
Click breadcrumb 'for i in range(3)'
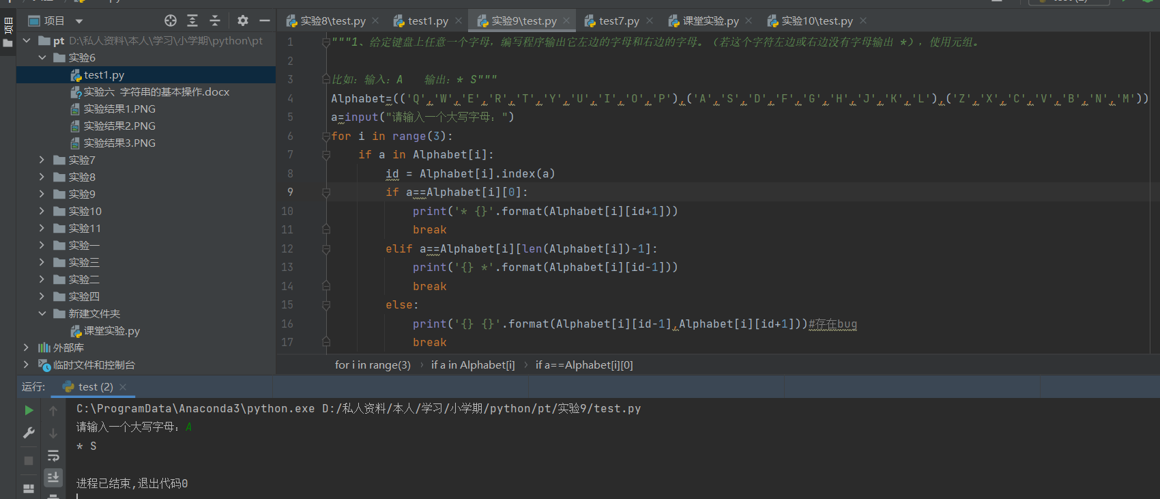point(373,365)
